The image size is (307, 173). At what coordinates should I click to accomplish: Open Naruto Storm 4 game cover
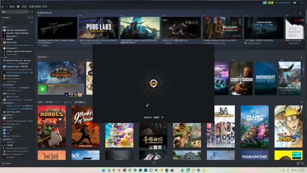point(289,126)
